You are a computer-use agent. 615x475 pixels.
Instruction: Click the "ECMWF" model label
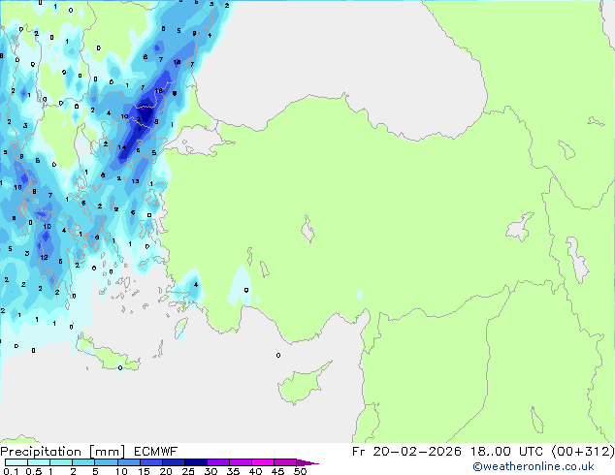pyautogui.click(x=156, y=452)
